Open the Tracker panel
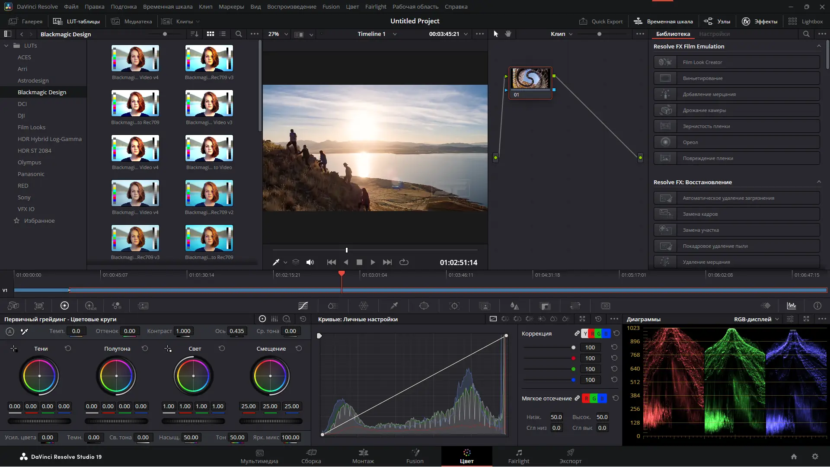 coord(454,306)
